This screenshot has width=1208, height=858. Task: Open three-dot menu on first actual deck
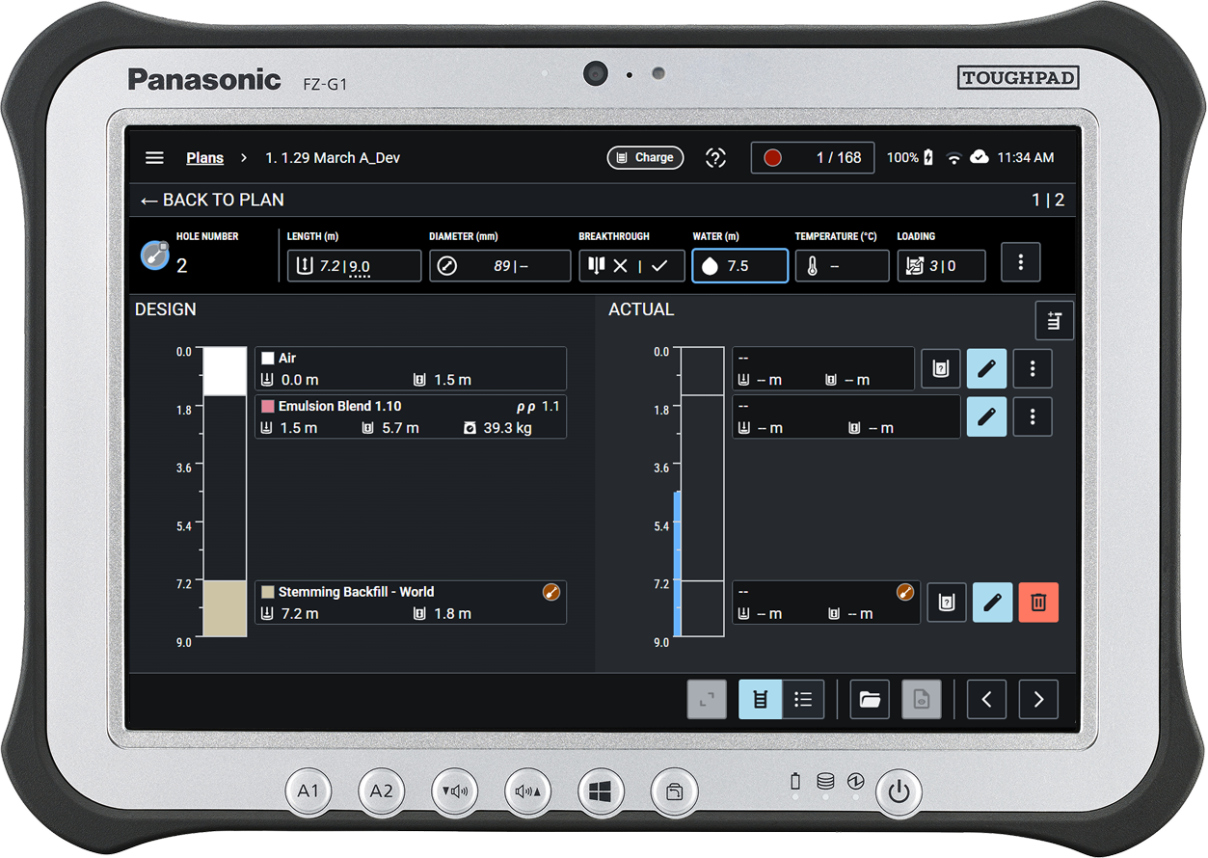[x=1033, y=368]
